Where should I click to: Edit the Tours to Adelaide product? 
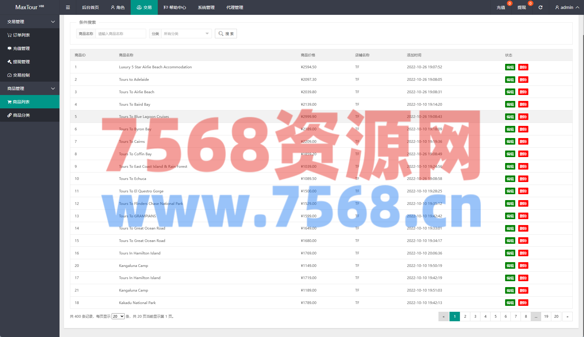510,80
